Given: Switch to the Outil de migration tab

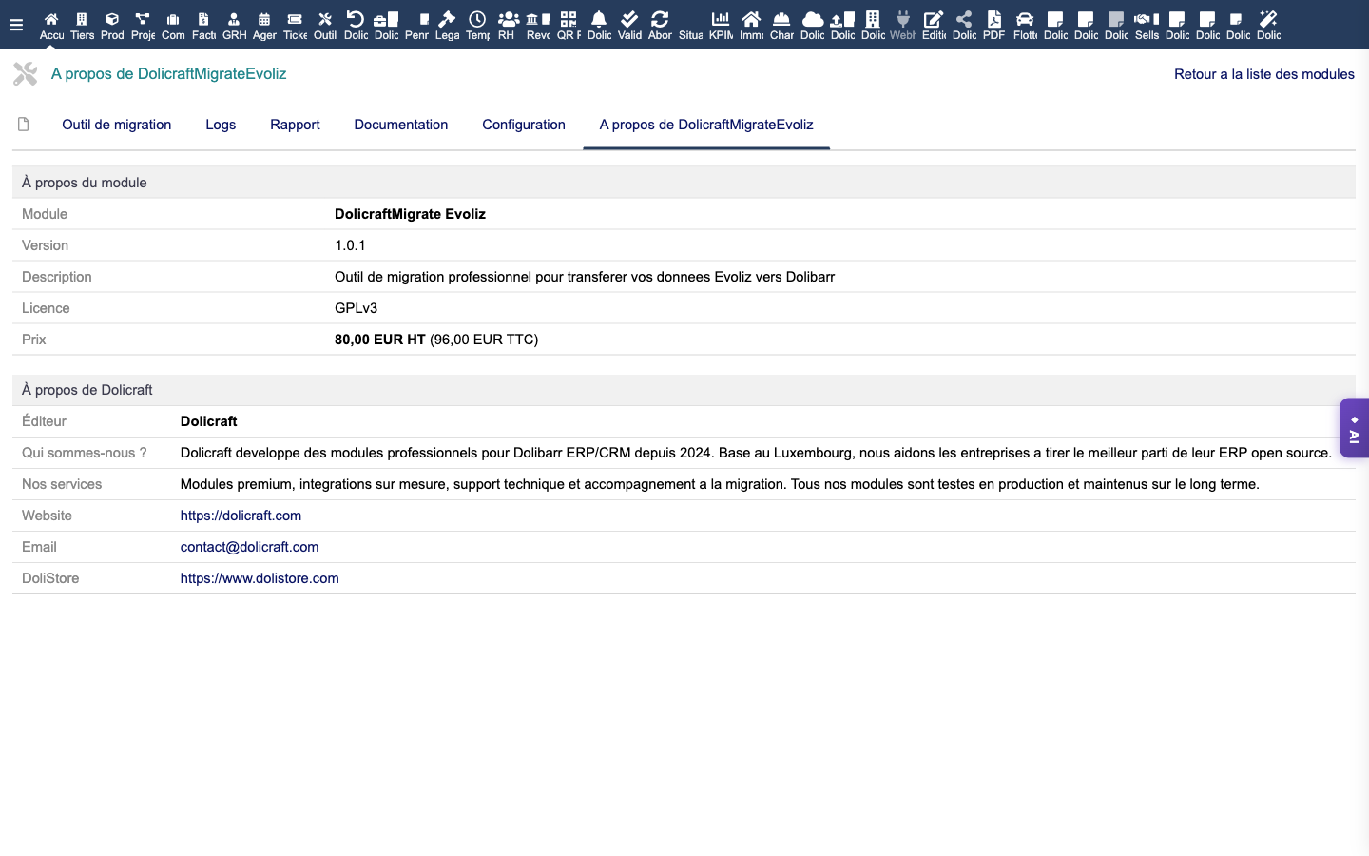Looking at the screenshot, I should click(117, 125).
